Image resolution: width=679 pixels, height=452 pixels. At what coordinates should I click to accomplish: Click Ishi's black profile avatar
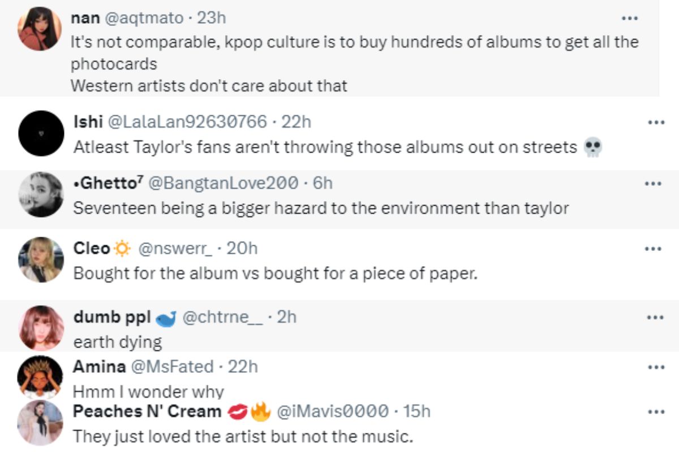tap(41, 133)
